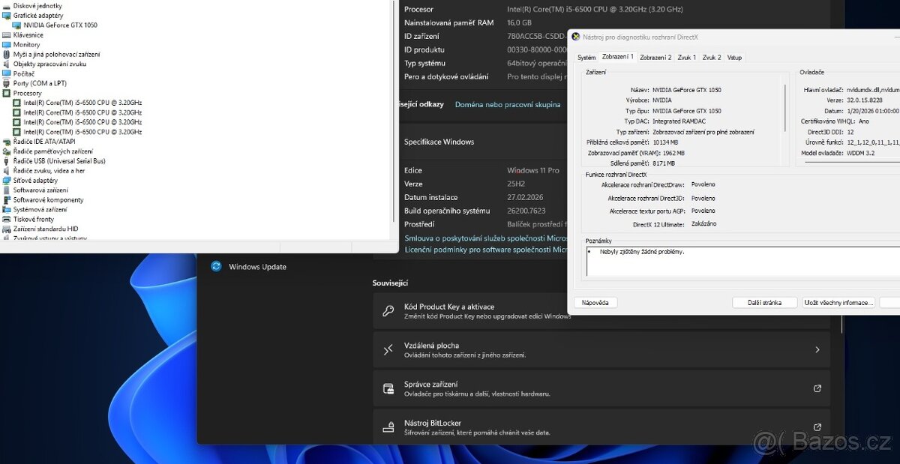Click the Monitory monitor icon
The width and height of the screenshot is (900, 464).
[x=7, y=45]
